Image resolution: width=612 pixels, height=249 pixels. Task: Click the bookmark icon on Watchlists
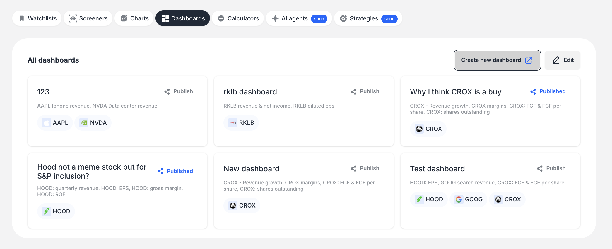point(22,18)
